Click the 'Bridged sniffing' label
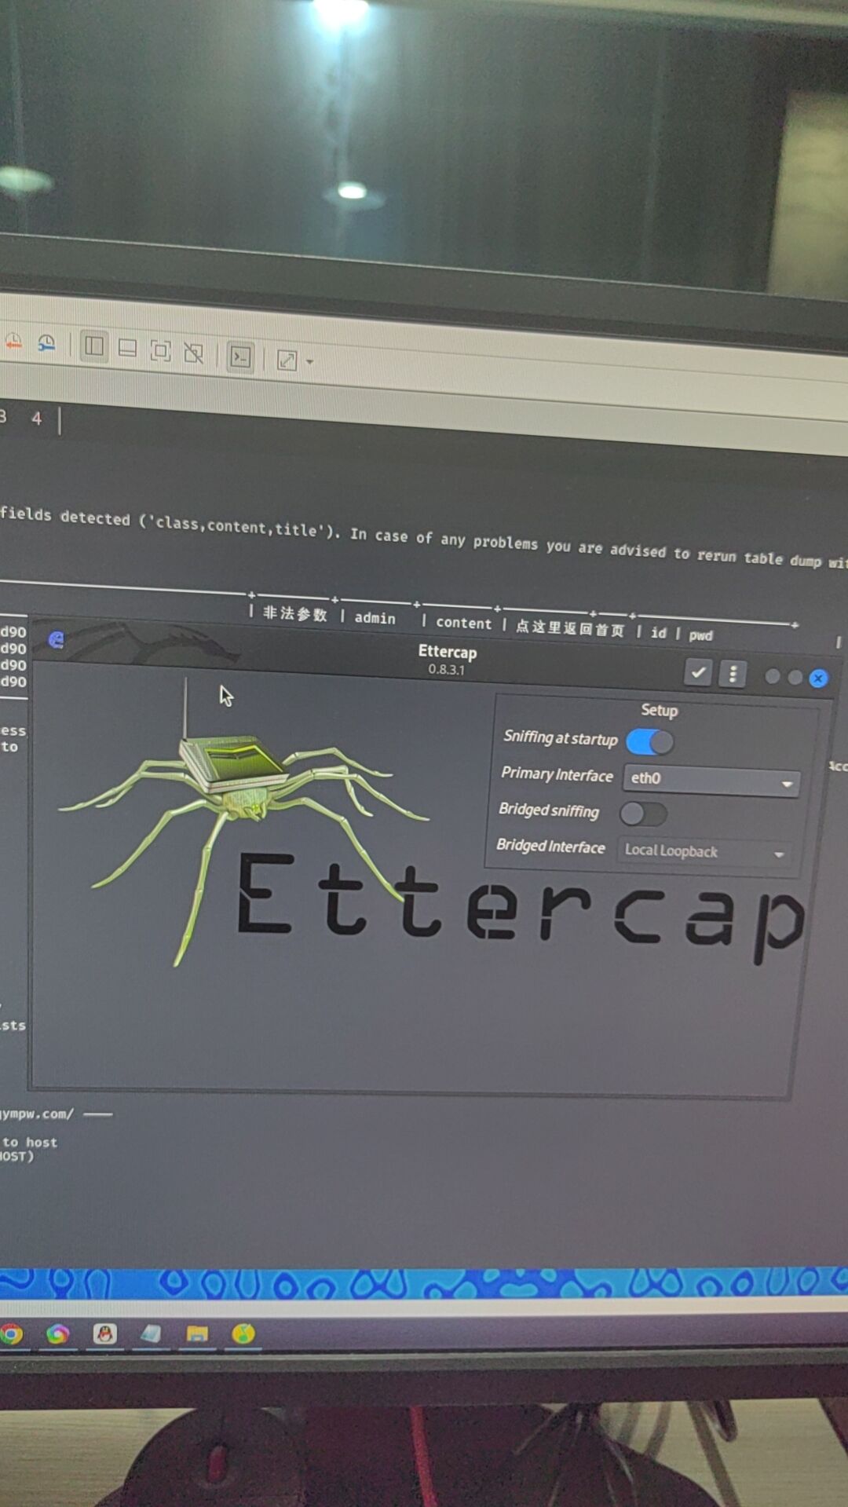This screenshot has height=1507, width=848. (x=549, y=810)
